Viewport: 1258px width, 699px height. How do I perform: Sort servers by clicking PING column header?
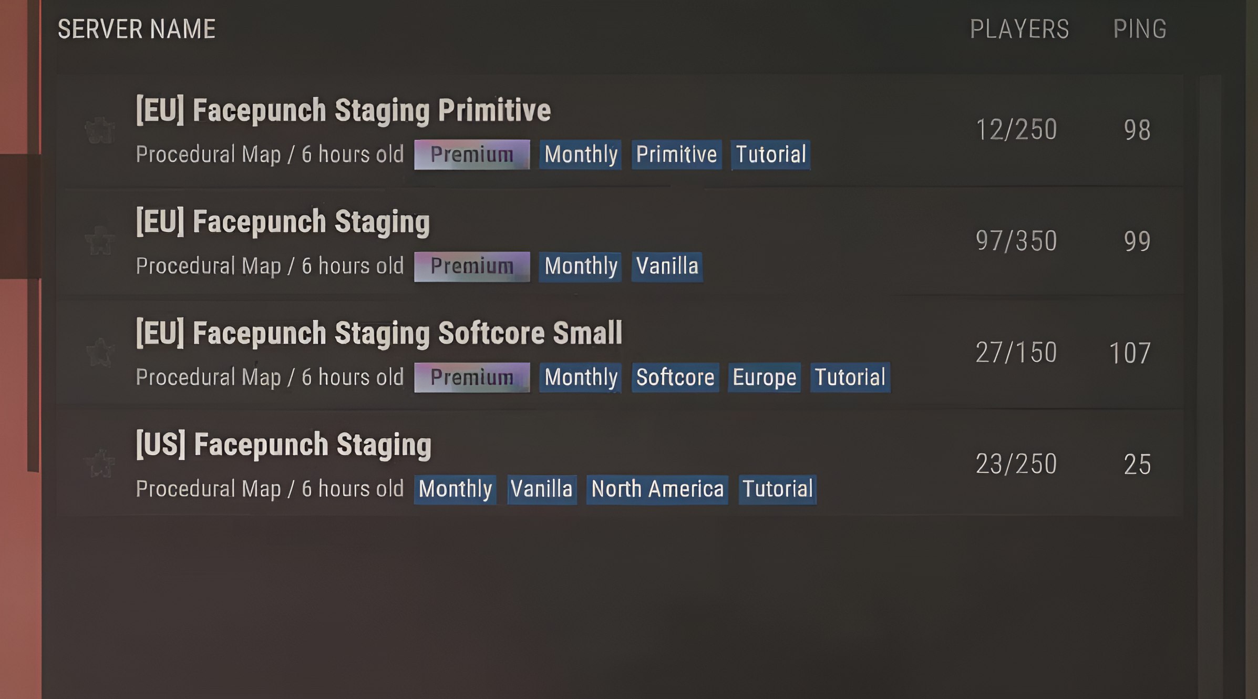point(1138,28)
